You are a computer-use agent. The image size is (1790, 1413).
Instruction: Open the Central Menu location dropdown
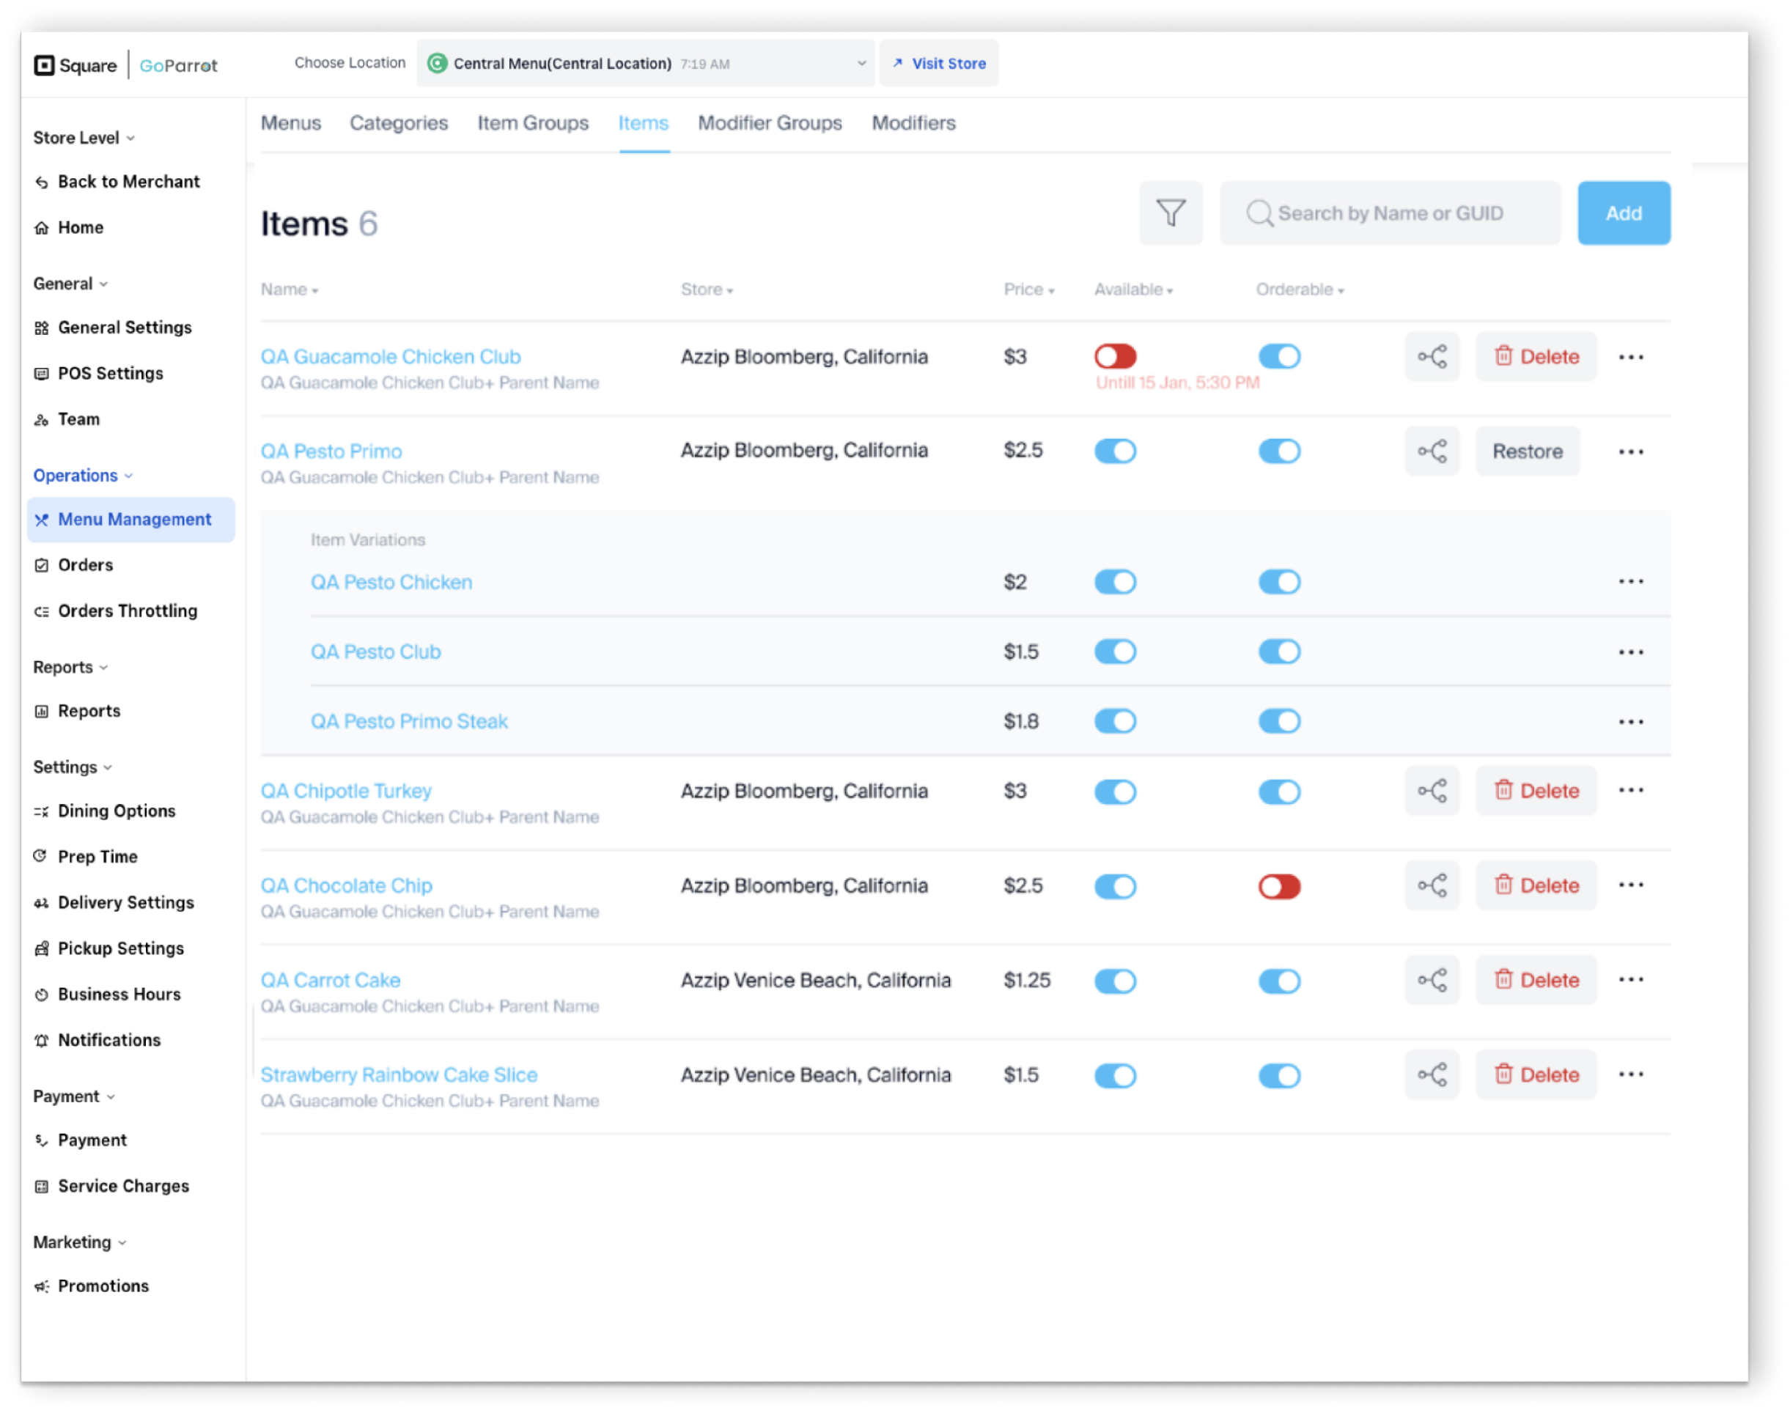(644, 64)
